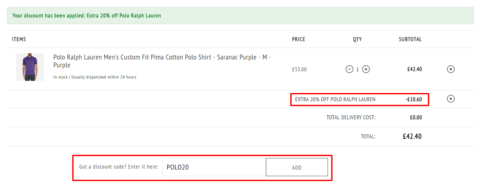Focus the discount code input field
This screenshot has height=186, width=477.
(x=214, y=167)
